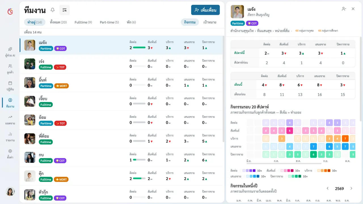Viewport: 363px width, 204px height.
Task: Open ตุ๊ก team member row
Action: coord(121,176)
